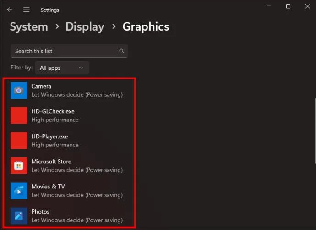The width and height of the screenshot is (316, 230).
Task: Click power saving text under Photos
Action: coord(77,220)
